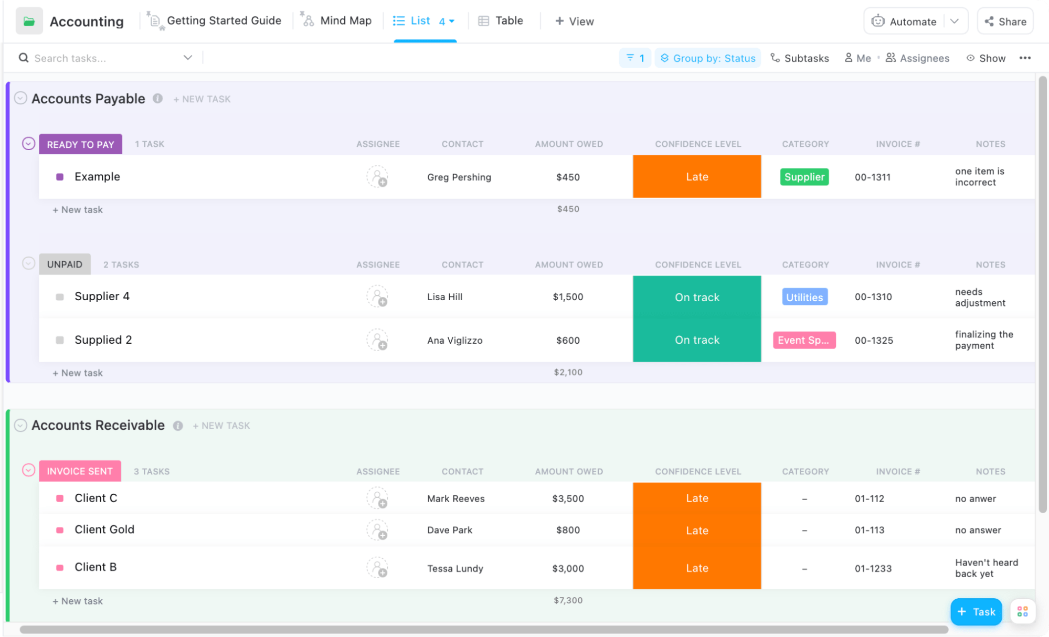
Task: Click the Late confidence level color badge for Client C
Action: [697, 497]
